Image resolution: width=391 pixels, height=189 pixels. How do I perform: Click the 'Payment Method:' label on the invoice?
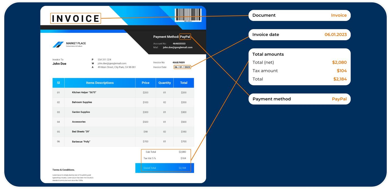(x=166, y=37)
